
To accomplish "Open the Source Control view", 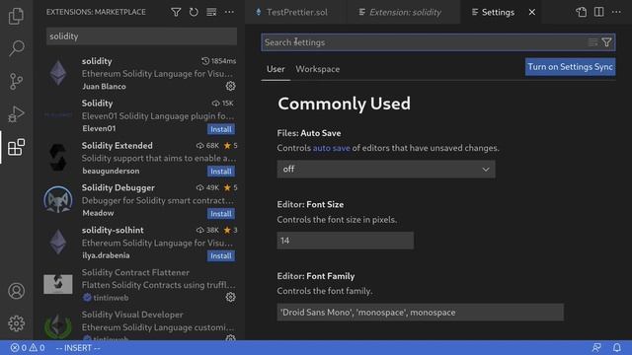I will pos(16,81).
